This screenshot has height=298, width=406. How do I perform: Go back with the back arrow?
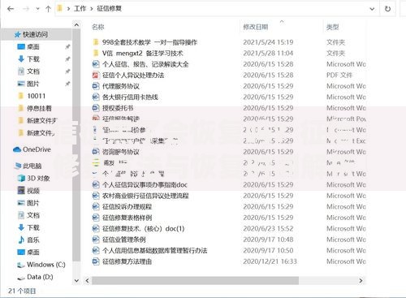(x=11, y=9)
